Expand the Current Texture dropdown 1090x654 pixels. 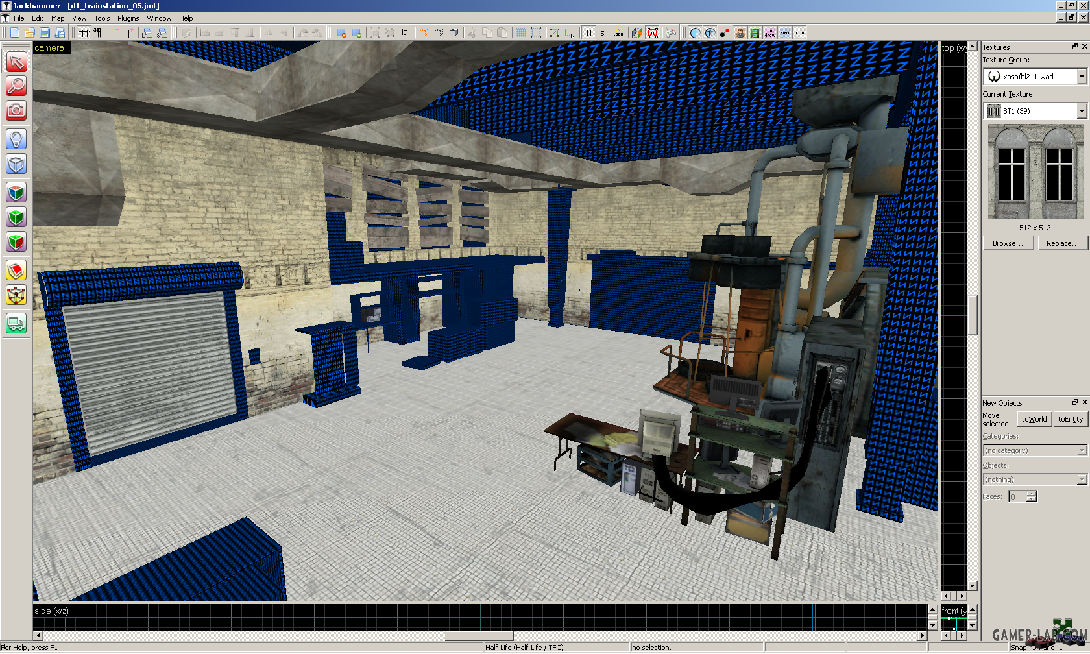click(x=1082, y=111)
